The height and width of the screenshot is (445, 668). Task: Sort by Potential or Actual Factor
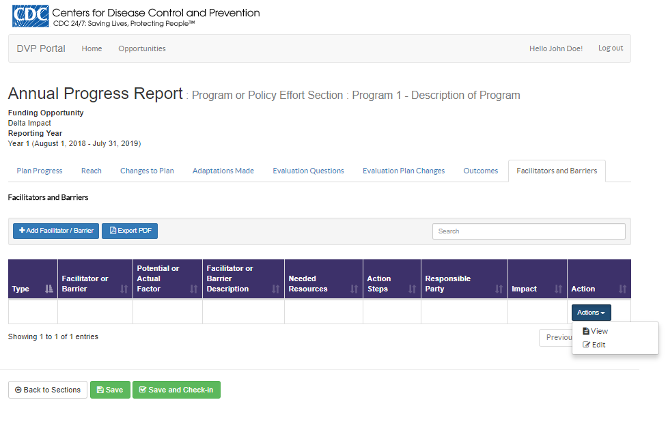tap(193, 289)
